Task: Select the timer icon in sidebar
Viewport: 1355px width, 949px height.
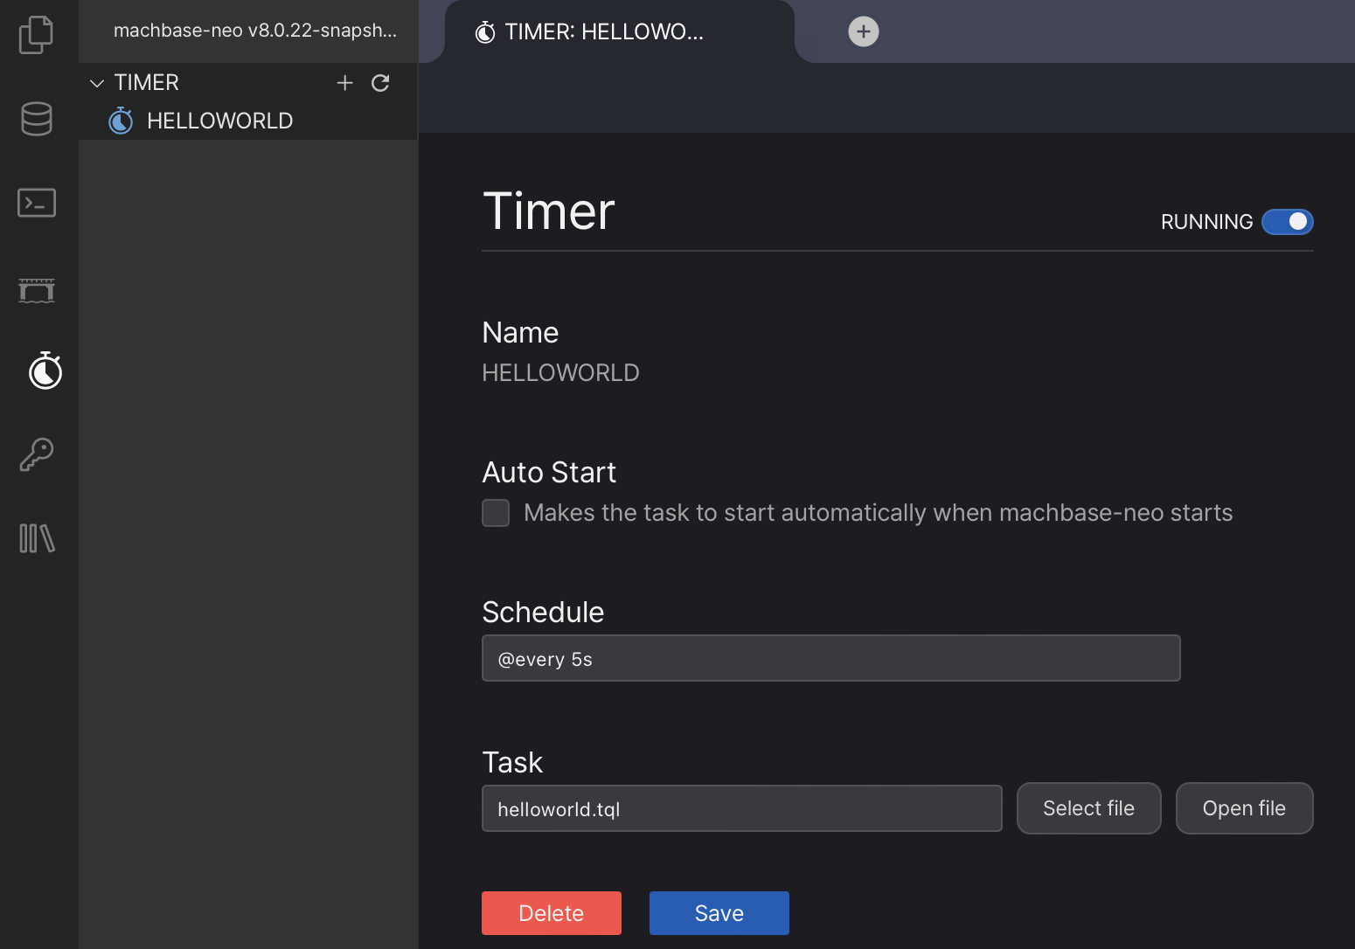Action: pyautogui.click(x=45, y=371)
